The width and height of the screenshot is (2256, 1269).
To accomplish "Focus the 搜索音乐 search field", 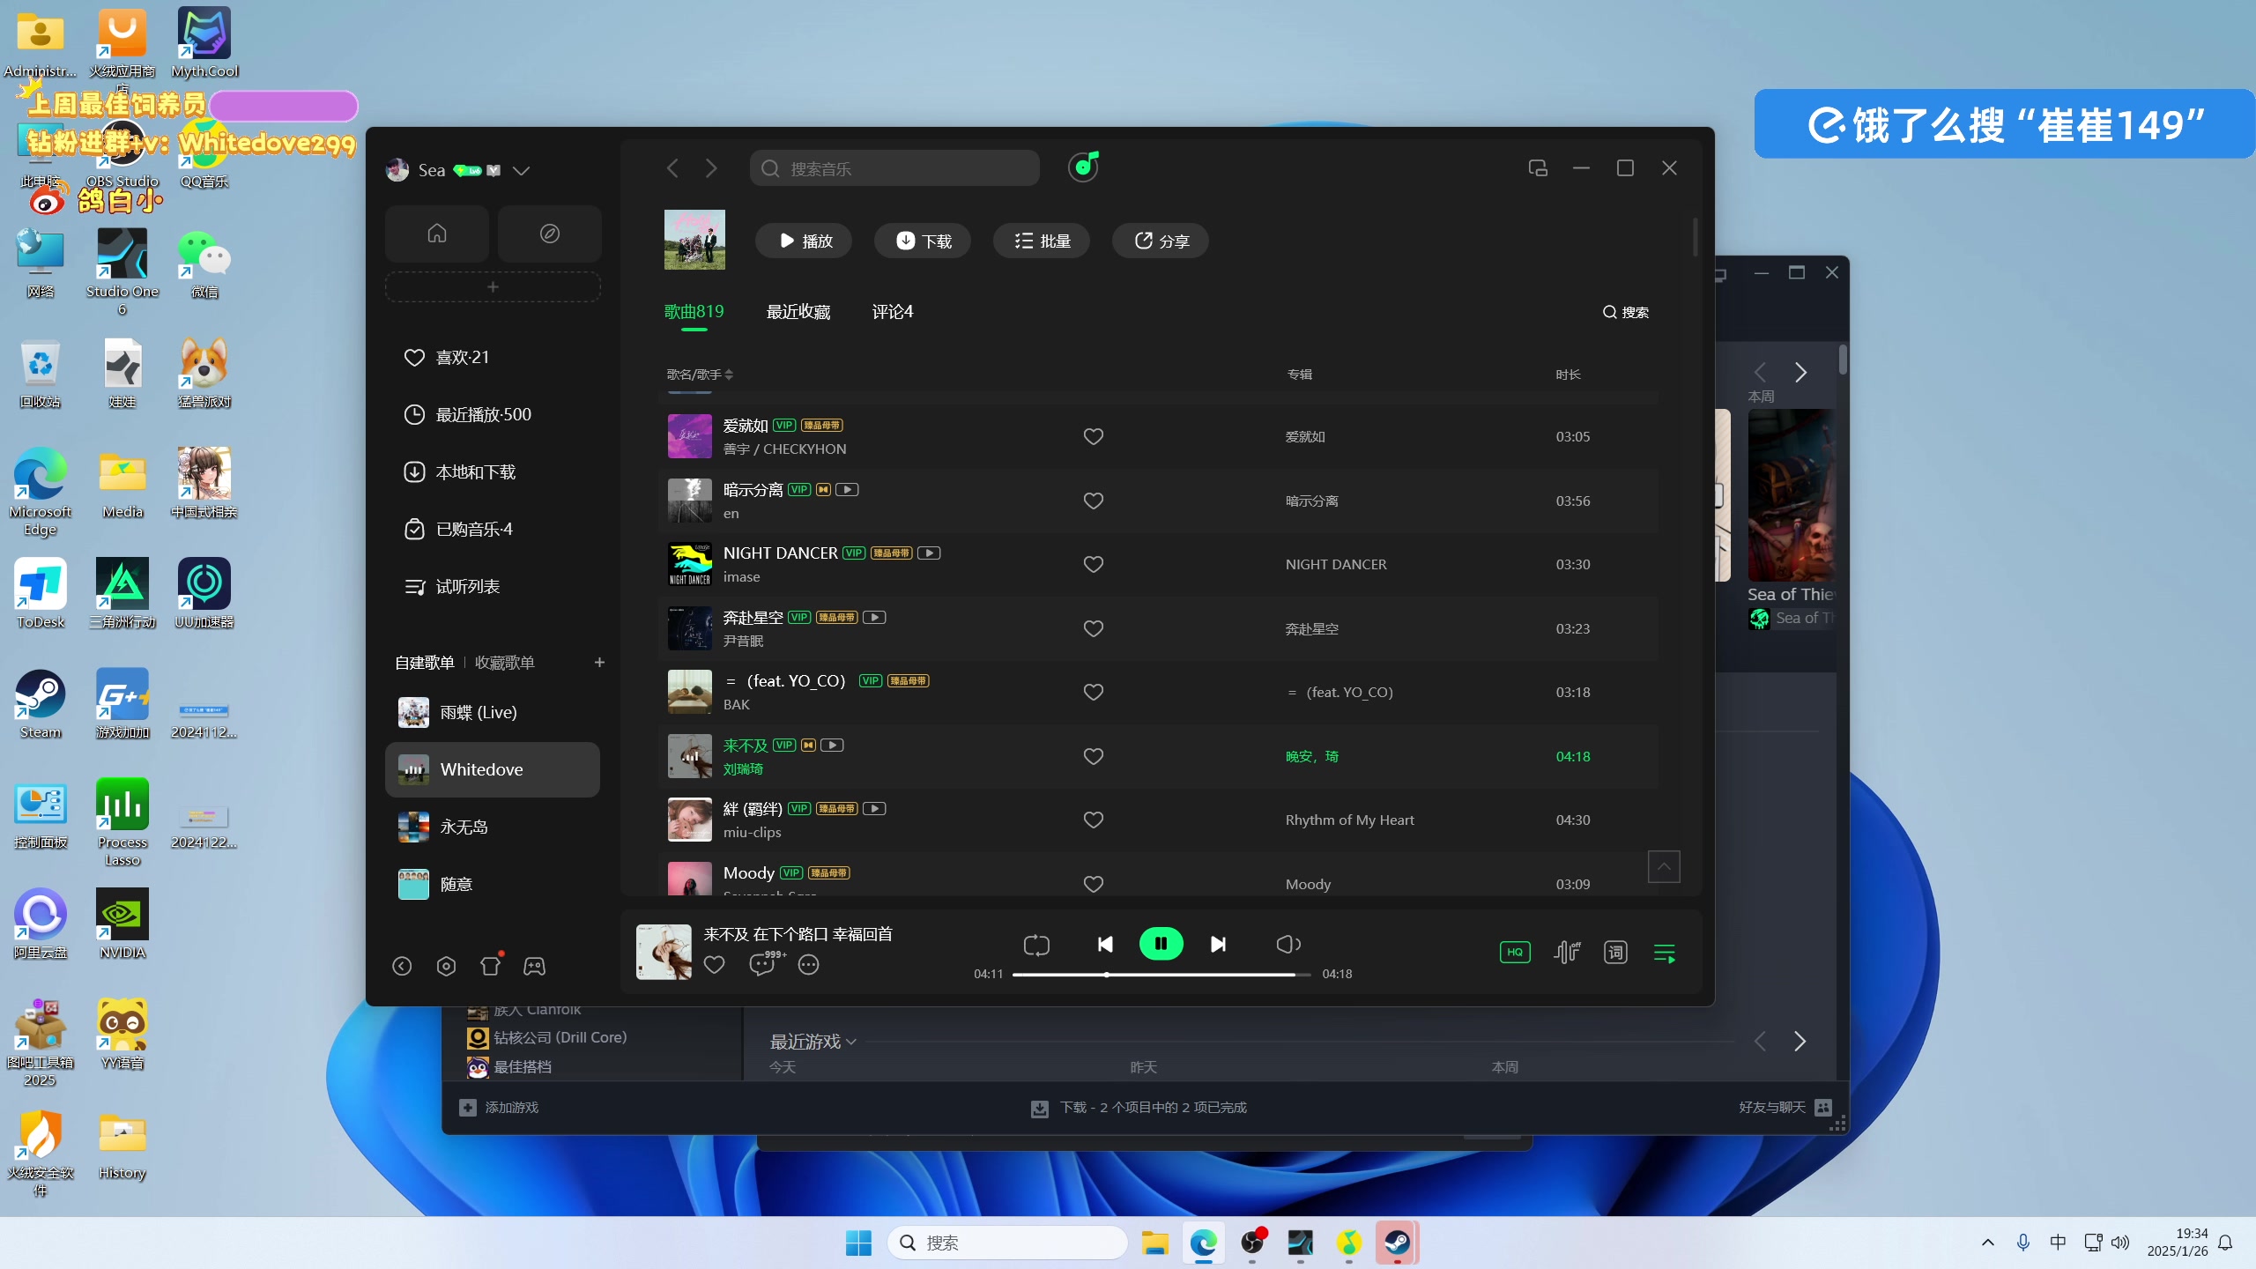I will coord(894,168).
